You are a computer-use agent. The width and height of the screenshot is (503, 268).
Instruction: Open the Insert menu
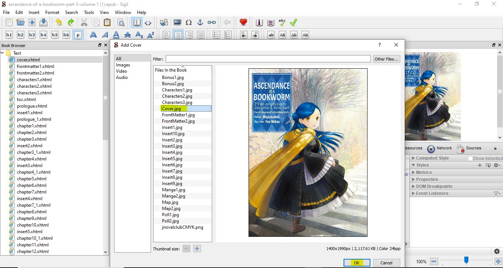tap(34, 12)
